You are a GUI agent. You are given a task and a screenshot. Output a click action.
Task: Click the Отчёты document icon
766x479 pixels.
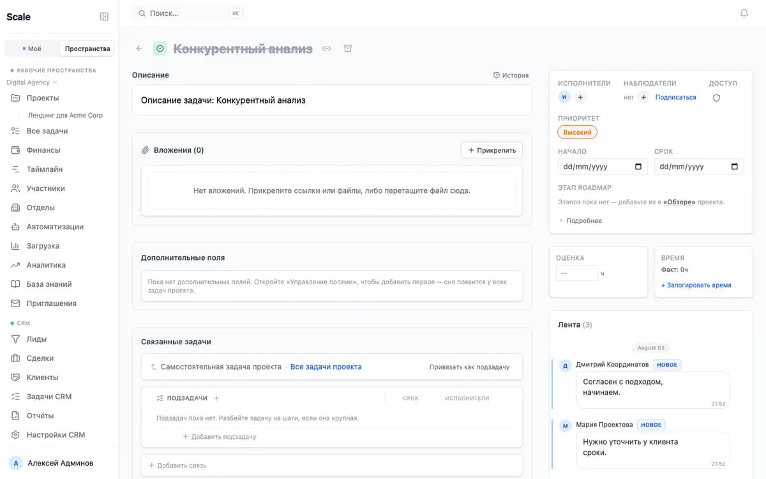tap(15, 416)
